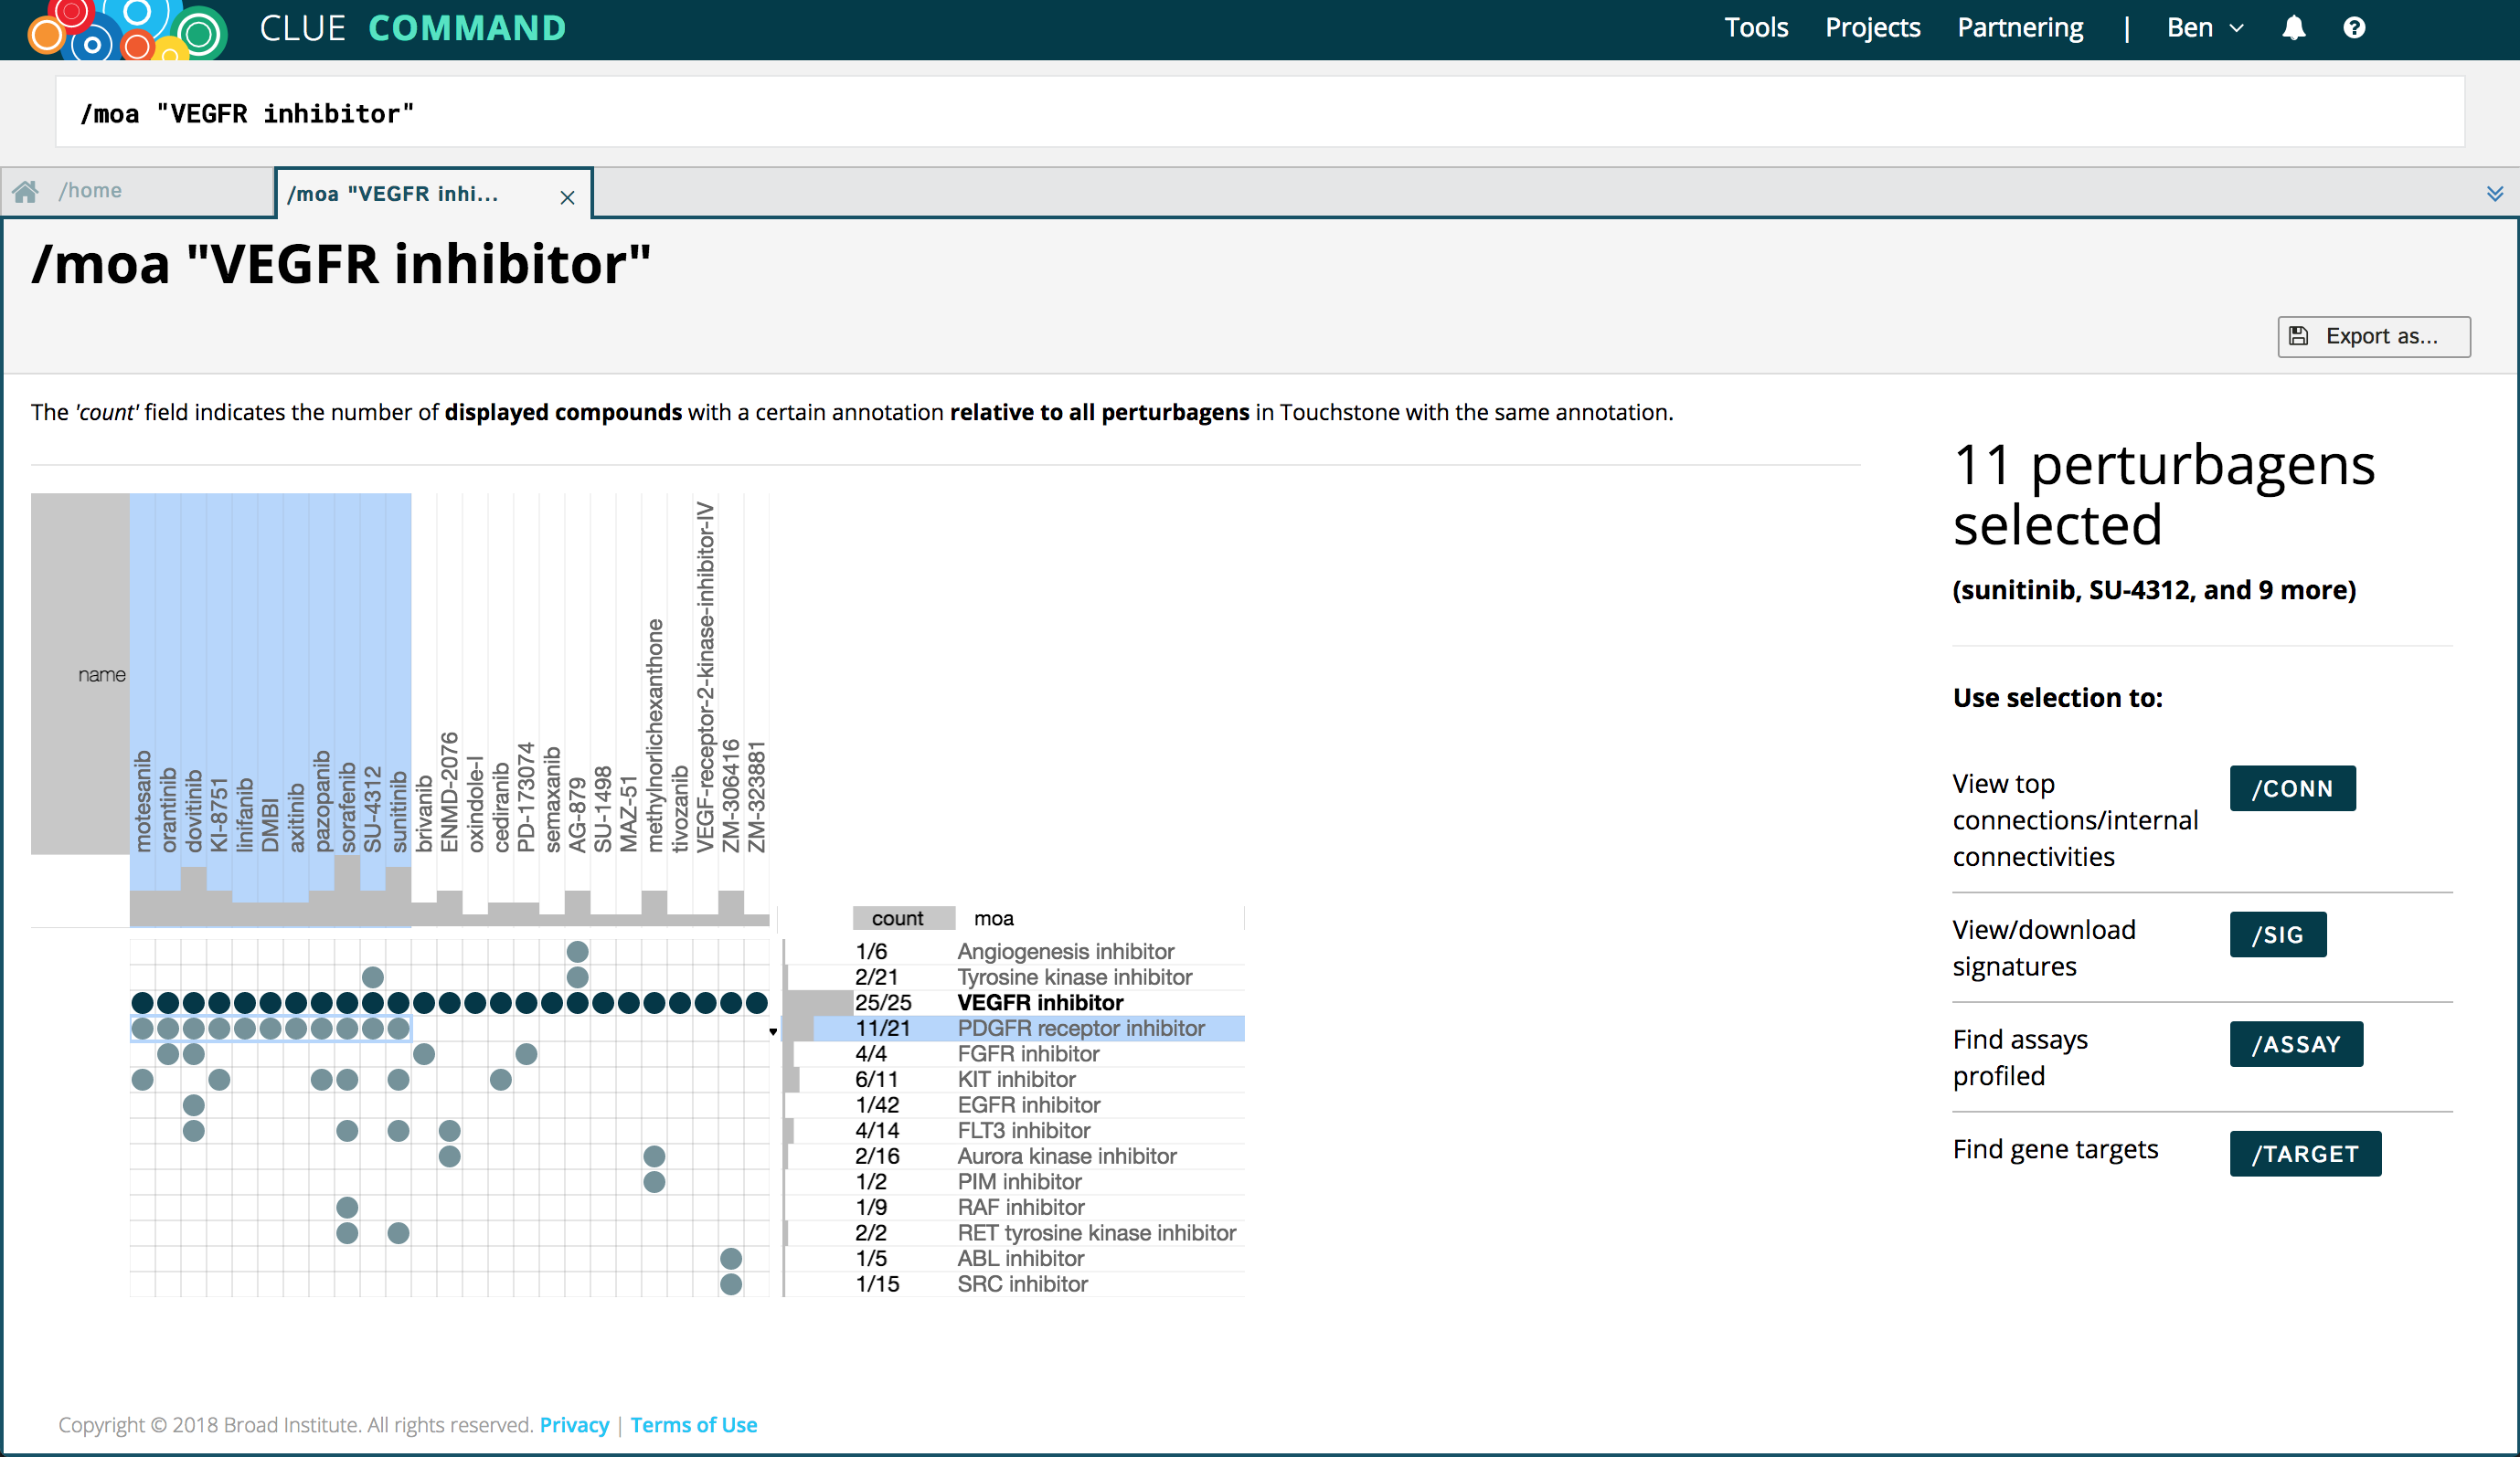Click the name row header

point(80,674)
